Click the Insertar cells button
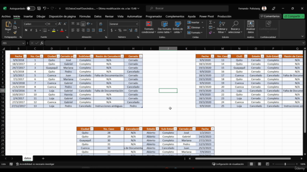 tap(195, 22)
